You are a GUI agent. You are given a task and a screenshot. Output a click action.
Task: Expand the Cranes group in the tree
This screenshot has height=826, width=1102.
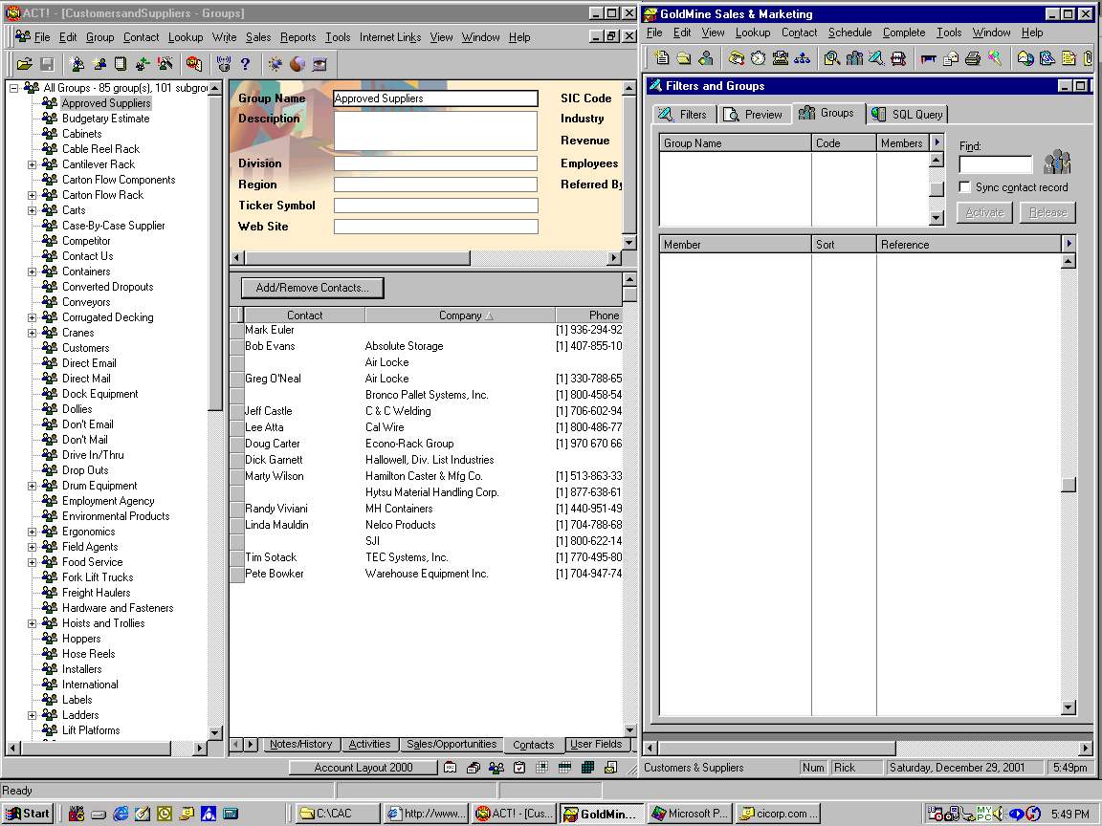pyautogui.click(x=32, y=333)
